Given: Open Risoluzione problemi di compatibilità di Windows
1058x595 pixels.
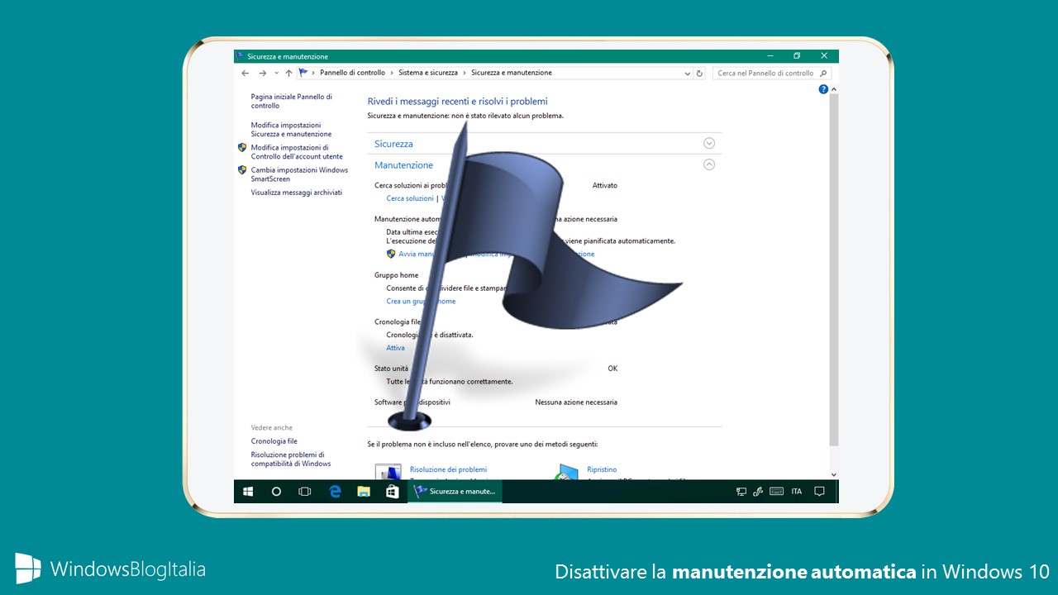Looking at the screenshot, I should click(291, 459).
